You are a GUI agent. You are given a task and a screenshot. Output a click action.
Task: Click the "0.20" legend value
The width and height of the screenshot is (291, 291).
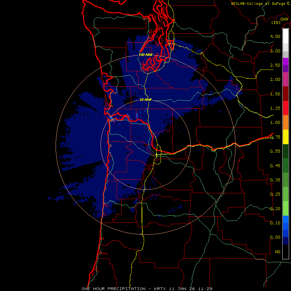click(275, 209)
